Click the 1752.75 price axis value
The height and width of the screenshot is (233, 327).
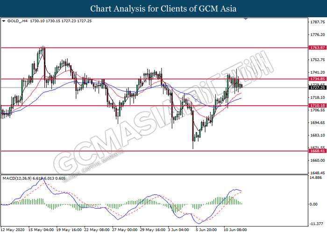318,60
